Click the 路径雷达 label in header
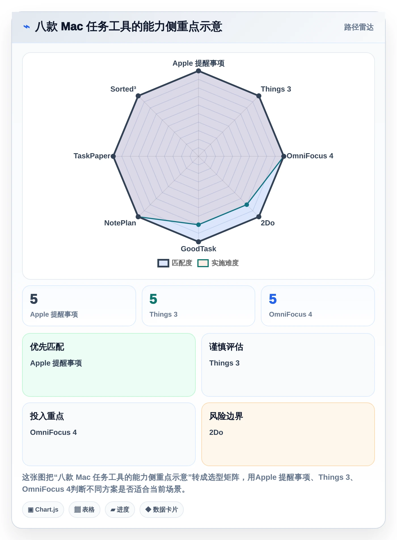Image resolution: width=397 pixels, height=540 pixels. tap(359, 27)
